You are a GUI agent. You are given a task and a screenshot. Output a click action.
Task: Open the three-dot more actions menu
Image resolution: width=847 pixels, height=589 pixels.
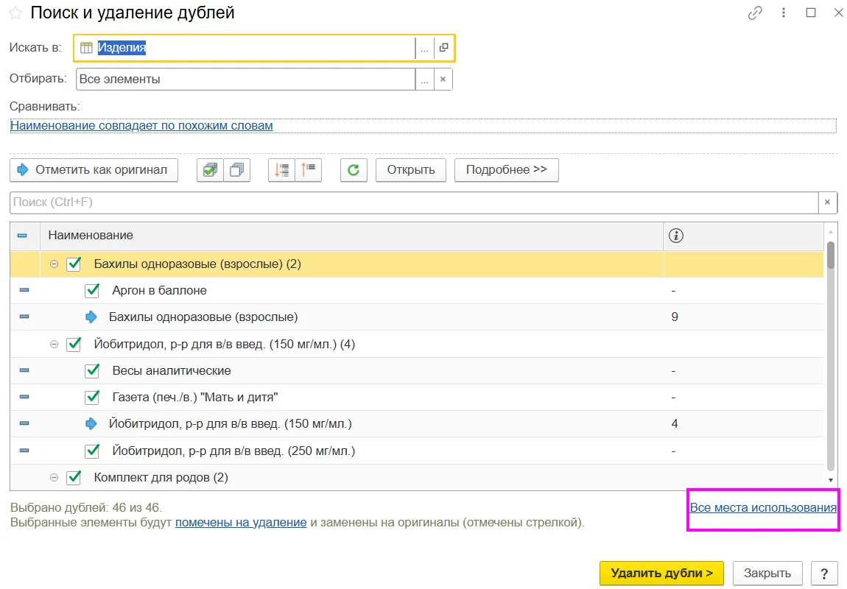(783, 13)
